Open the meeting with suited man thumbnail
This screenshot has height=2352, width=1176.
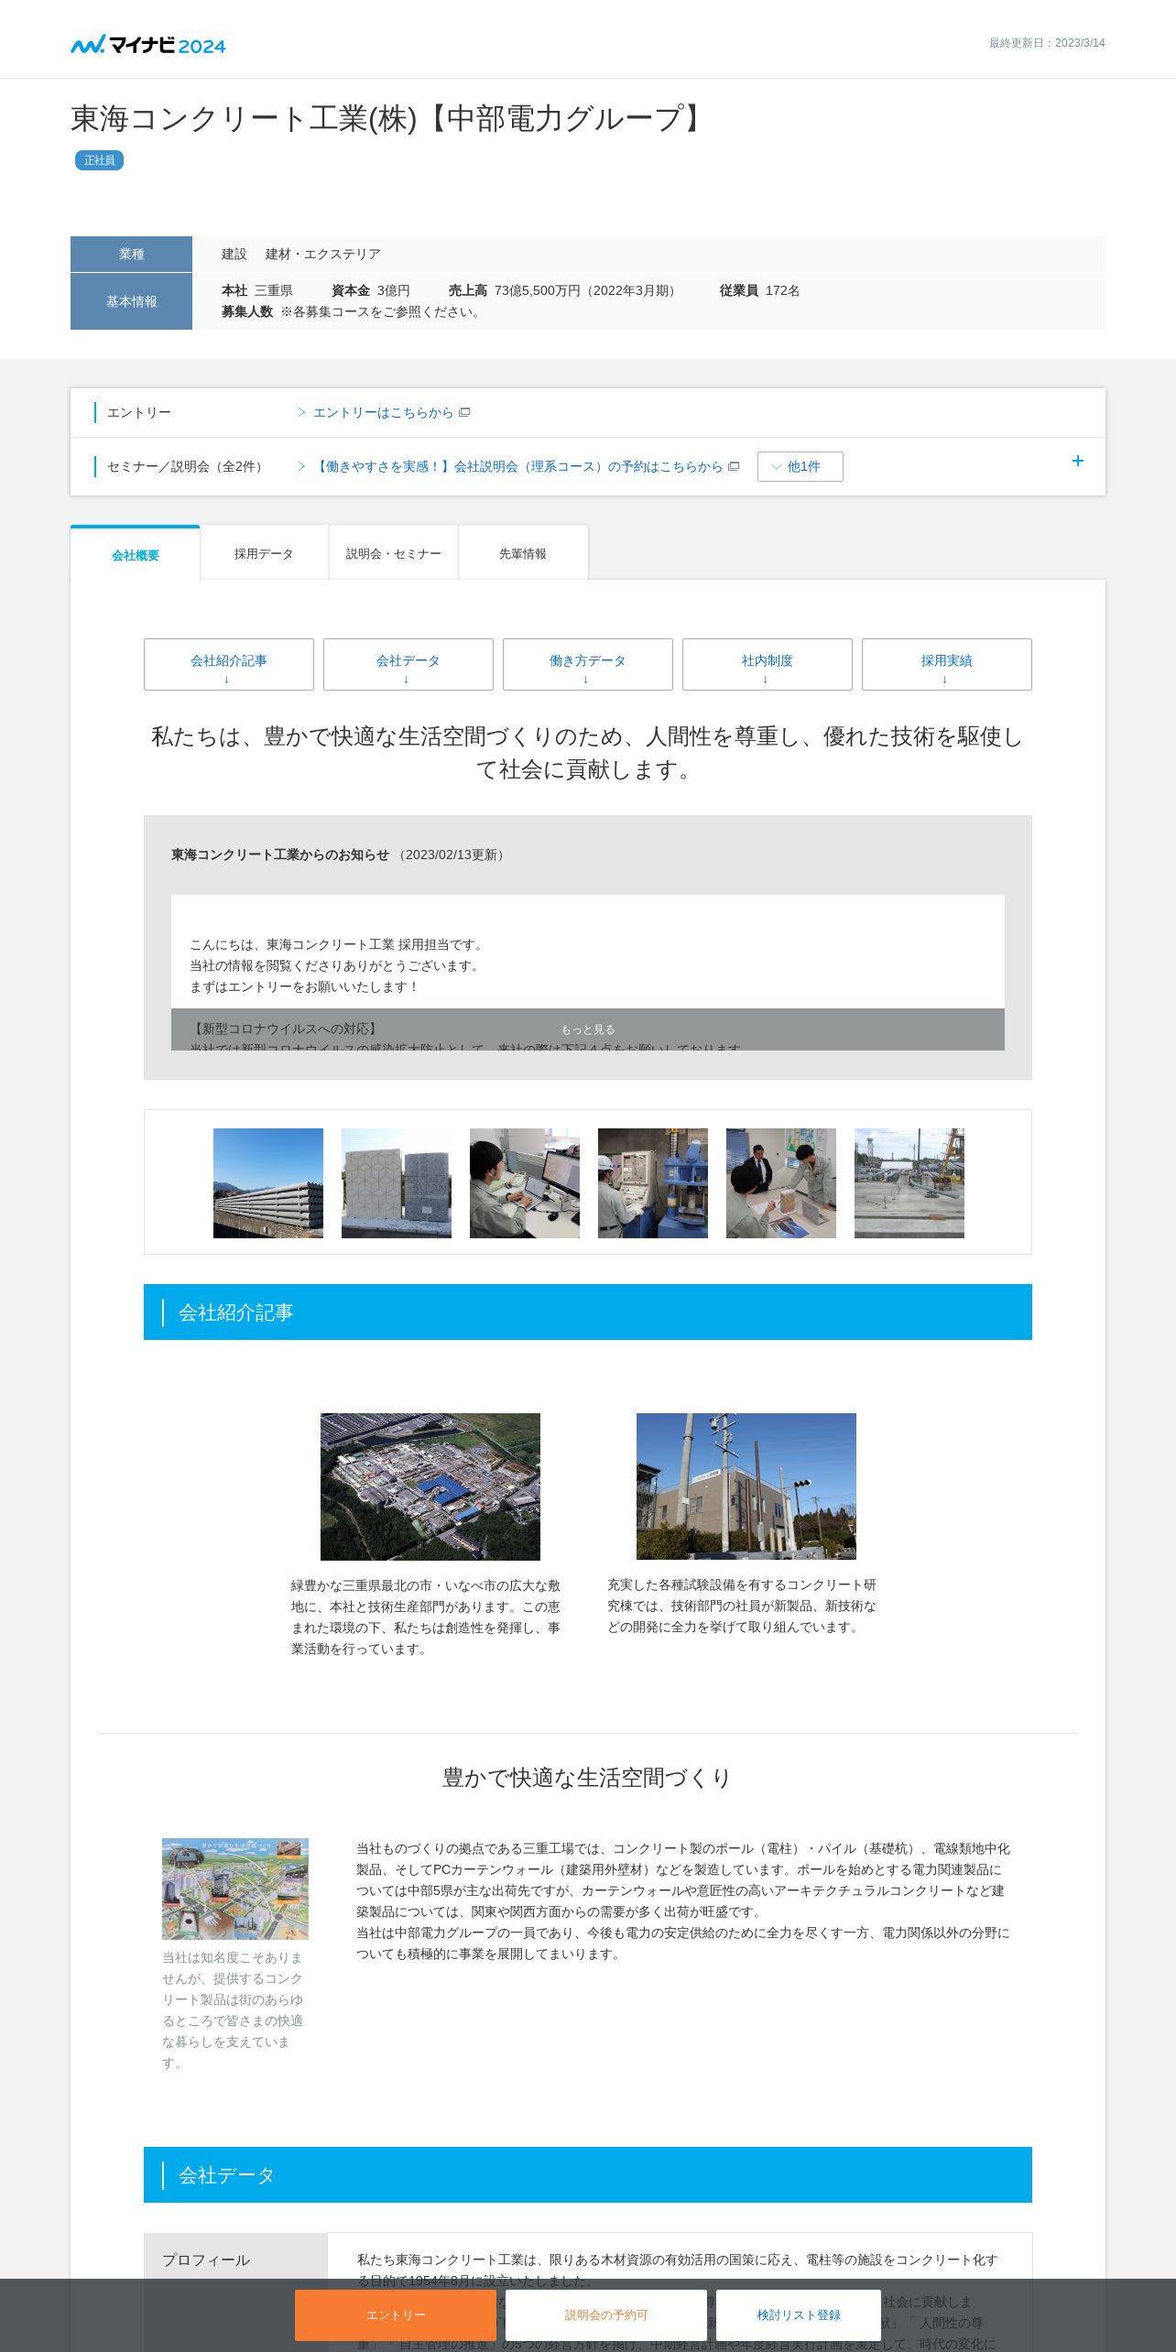[x=781, y=1183]
